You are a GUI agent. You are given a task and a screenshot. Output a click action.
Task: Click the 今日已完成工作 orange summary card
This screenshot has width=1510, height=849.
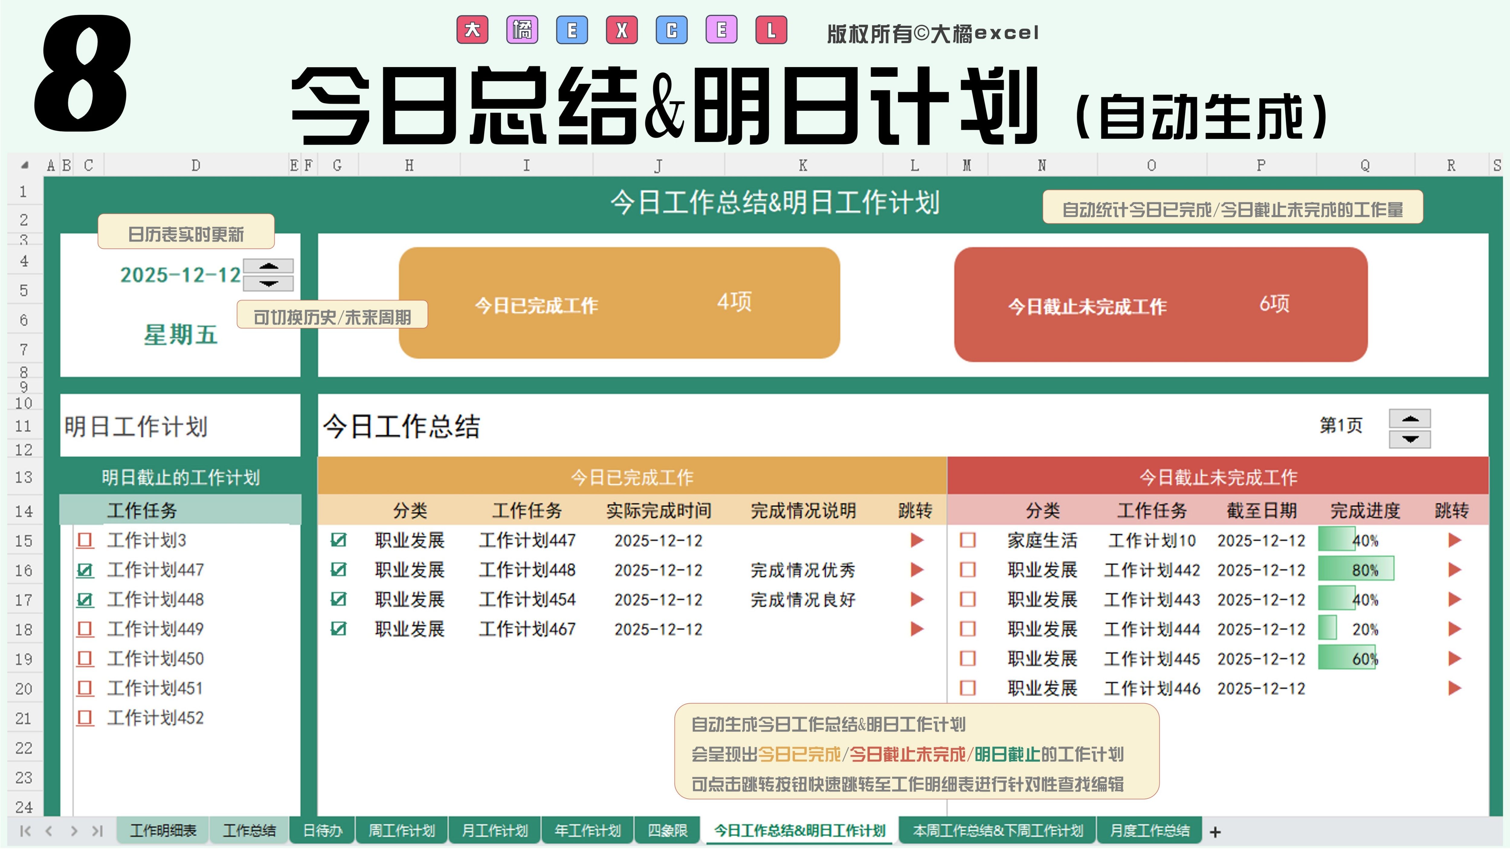(x=619, y=303)
